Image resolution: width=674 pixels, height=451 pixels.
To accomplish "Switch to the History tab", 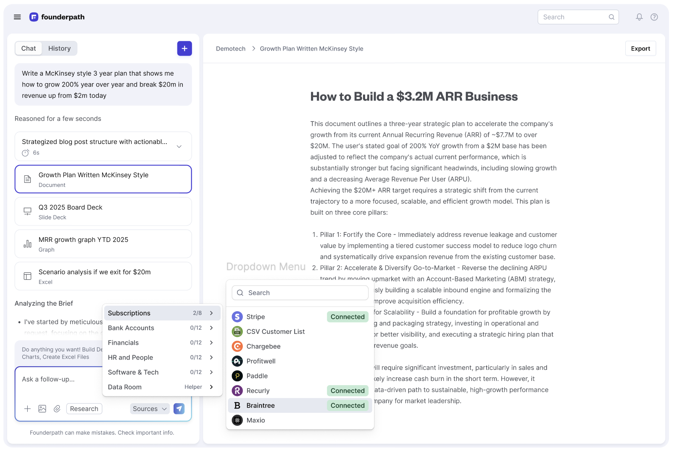I will [59, 48].
